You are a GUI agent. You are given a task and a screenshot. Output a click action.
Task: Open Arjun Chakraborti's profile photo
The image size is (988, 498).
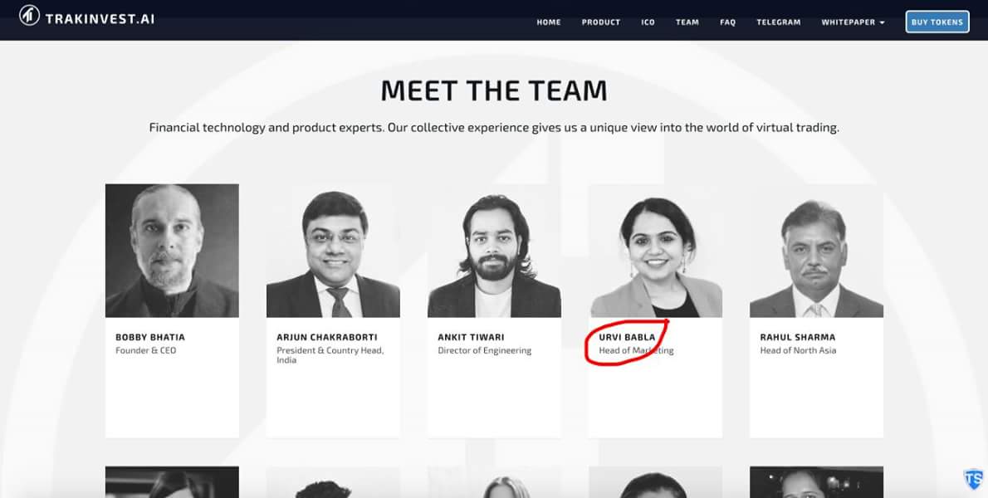pyautogui.click(x=333, y=251)
